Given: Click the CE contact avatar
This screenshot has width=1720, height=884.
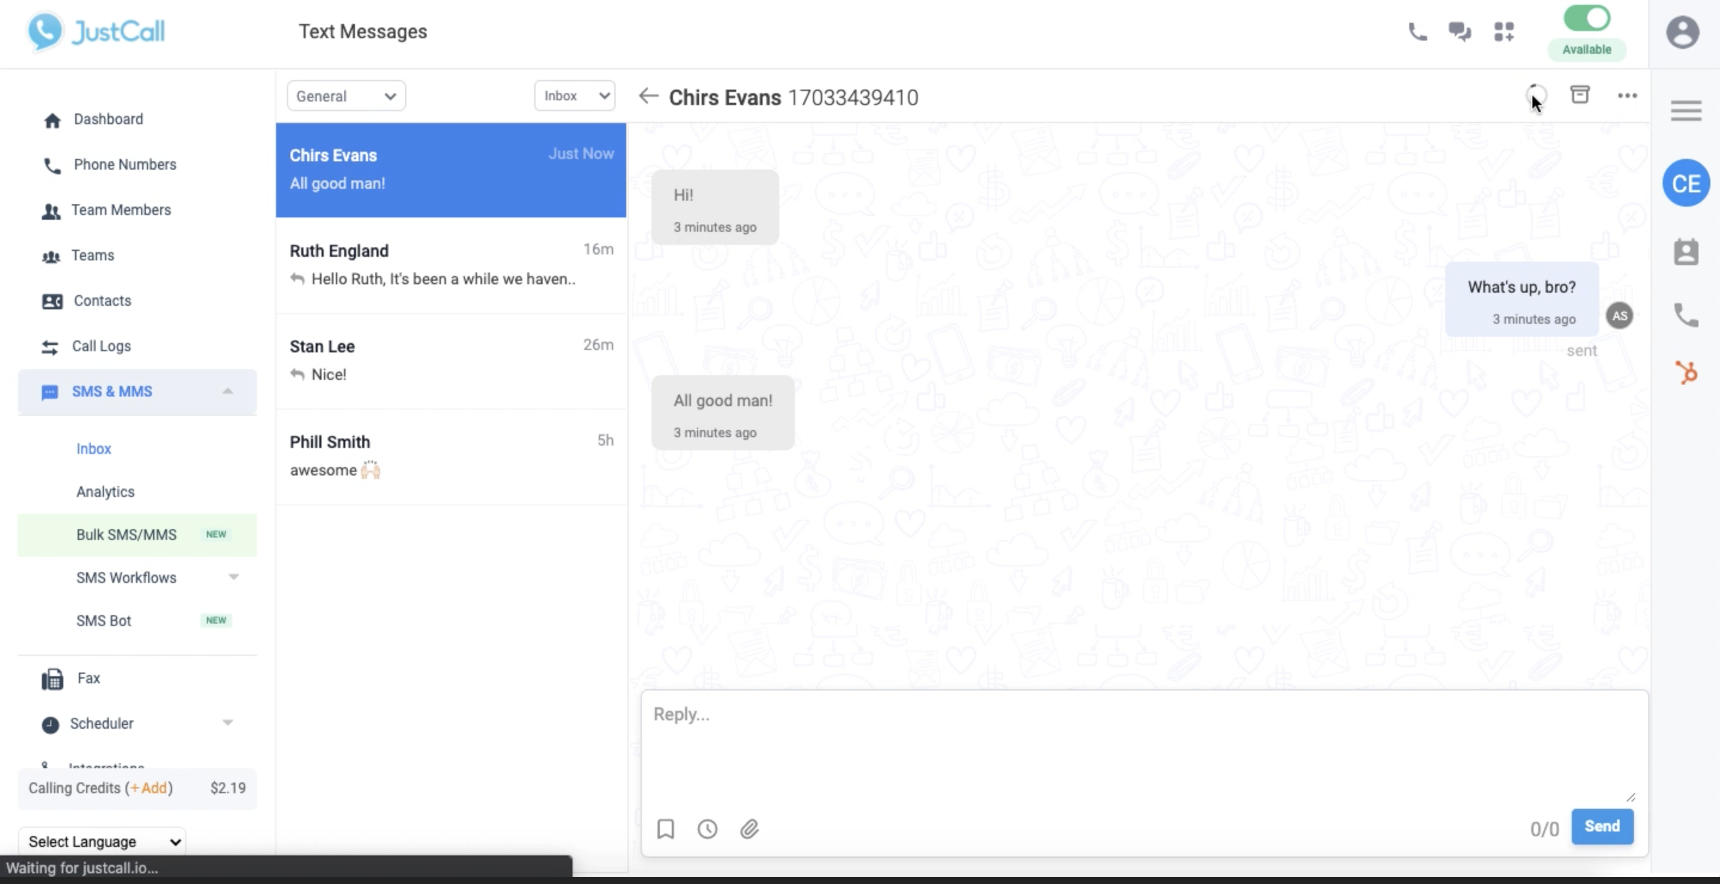Looking at the screenshot, I should [x=1686, y=183].
